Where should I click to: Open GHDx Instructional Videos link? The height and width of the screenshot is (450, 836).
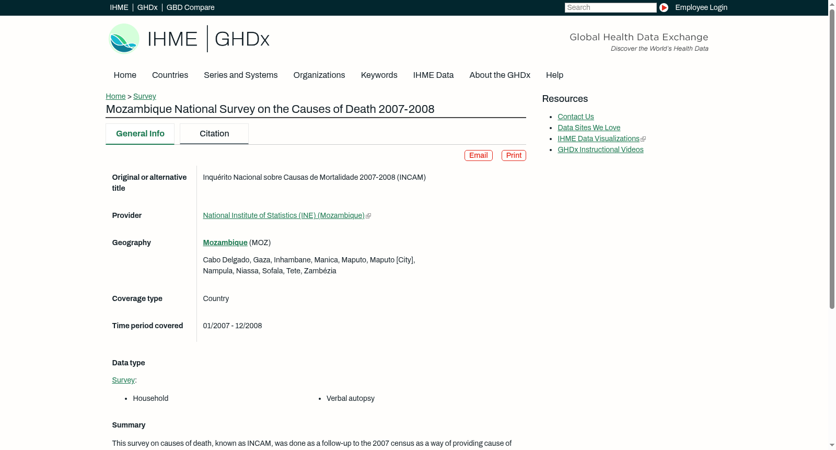[600, 150]
